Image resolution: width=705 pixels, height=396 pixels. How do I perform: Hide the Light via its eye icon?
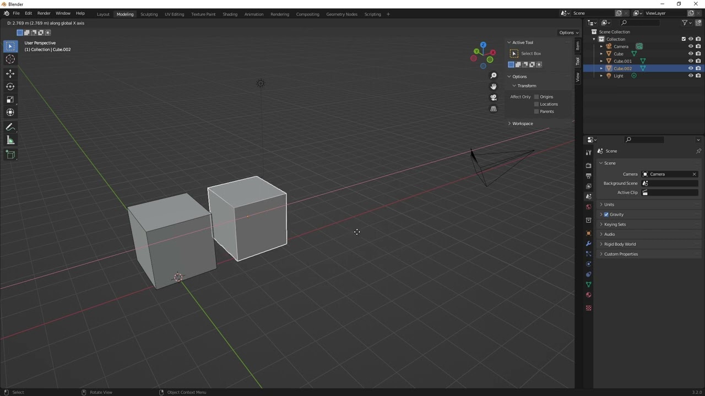(x=691, y=76)
